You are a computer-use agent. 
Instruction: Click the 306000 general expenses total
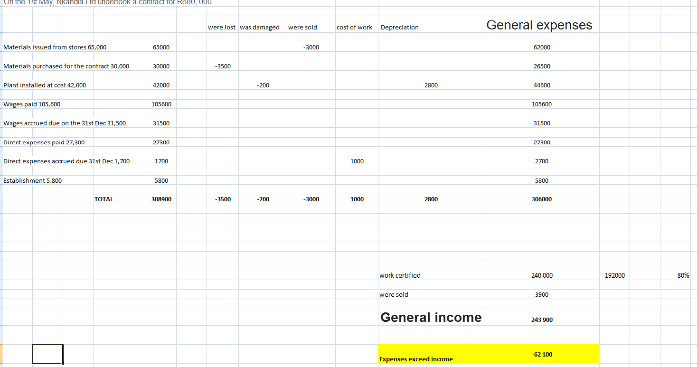tap(542, 199)
